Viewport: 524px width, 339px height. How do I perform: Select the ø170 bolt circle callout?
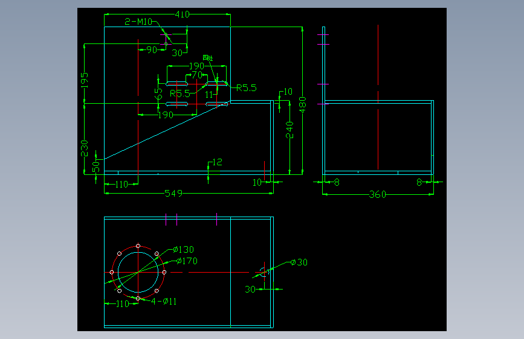click(x=187, y=261)
